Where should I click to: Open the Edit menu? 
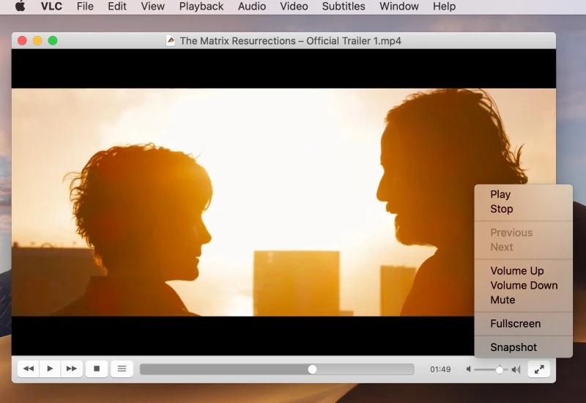[117, 7]
